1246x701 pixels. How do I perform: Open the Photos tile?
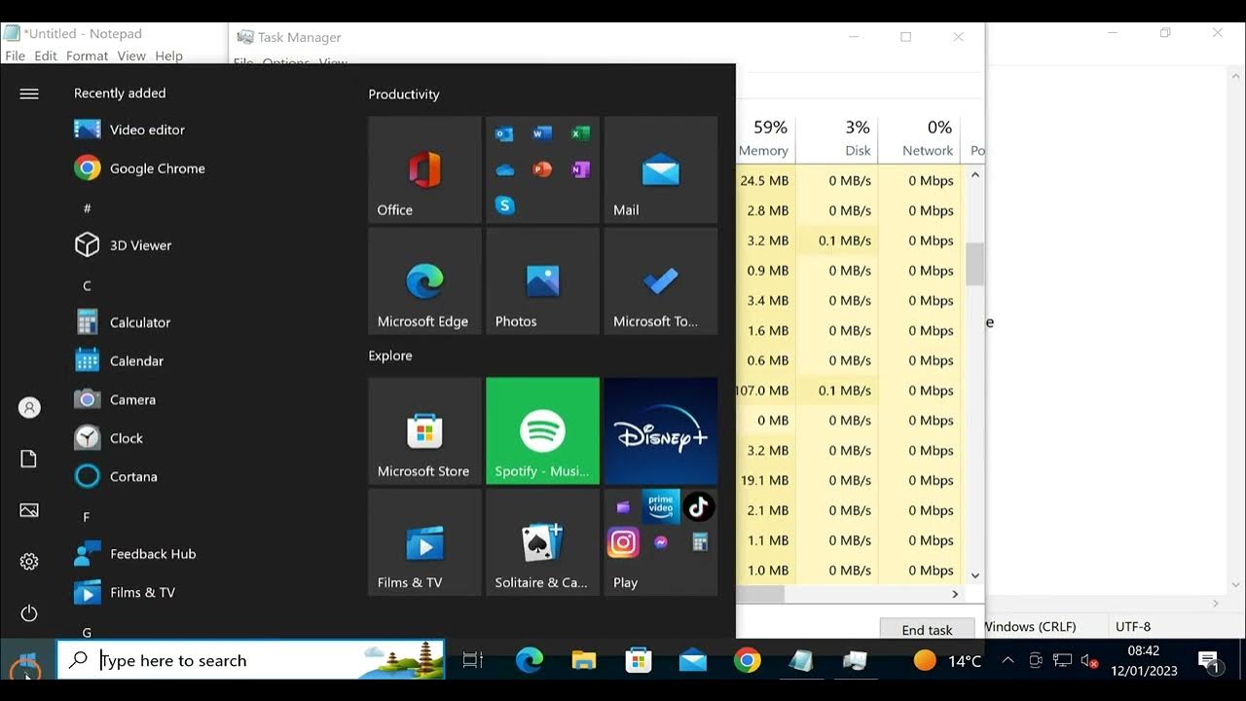(542, 280)
